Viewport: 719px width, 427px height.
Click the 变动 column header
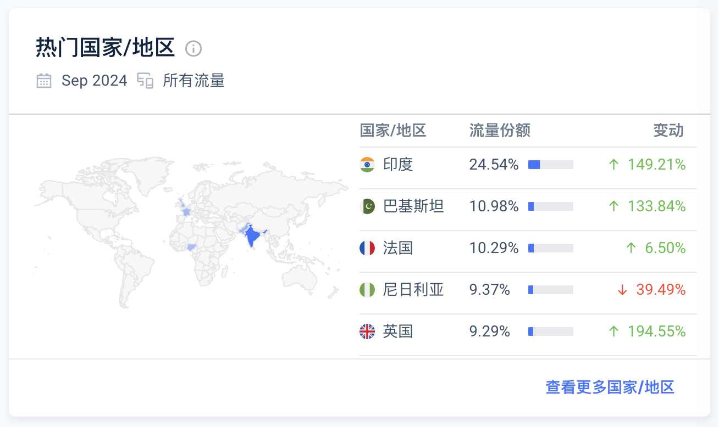[x=668, y=131]
